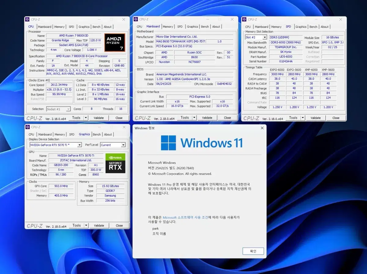Click Validate in the Mainboard window
This screenshot has width=367, height=274.
207,118
